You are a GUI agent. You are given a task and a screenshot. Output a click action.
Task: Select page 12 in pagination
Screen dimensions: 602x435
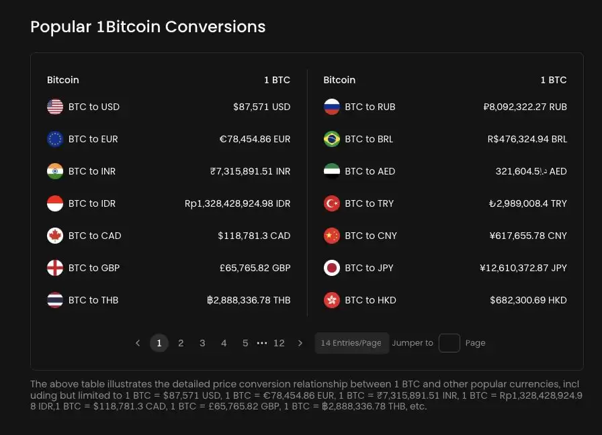point(279,343)
